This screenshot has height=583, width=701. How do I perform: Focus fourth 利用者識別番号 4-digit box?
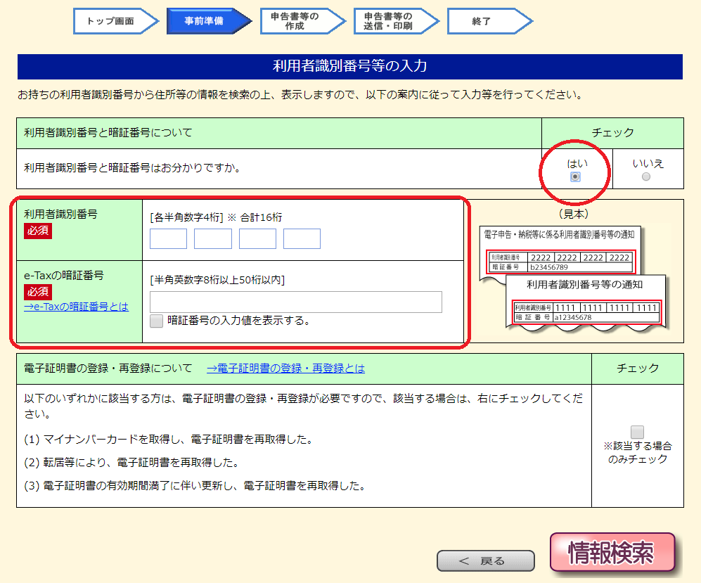point(302,238)
